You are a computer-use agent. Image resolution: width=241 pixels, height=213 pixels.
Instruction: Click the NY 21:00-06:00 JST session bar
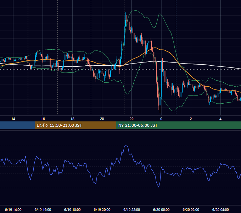[178, 125]
